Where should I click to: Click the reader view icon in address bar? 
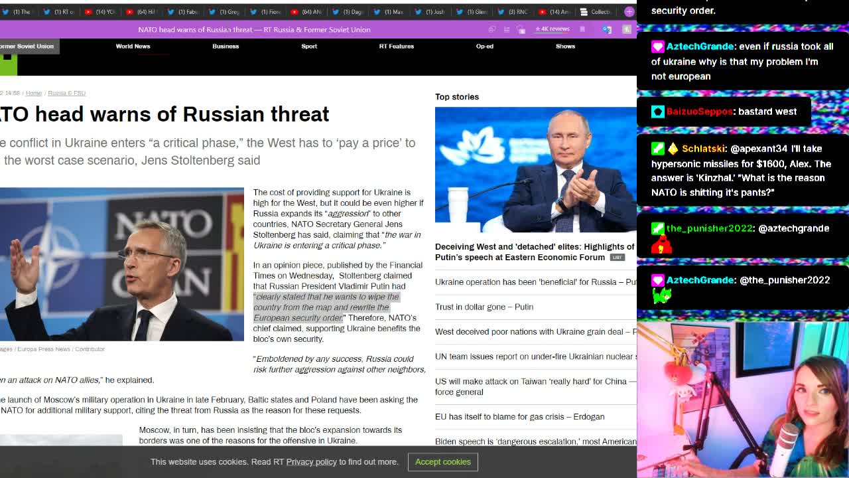click(x=507, y=29)
